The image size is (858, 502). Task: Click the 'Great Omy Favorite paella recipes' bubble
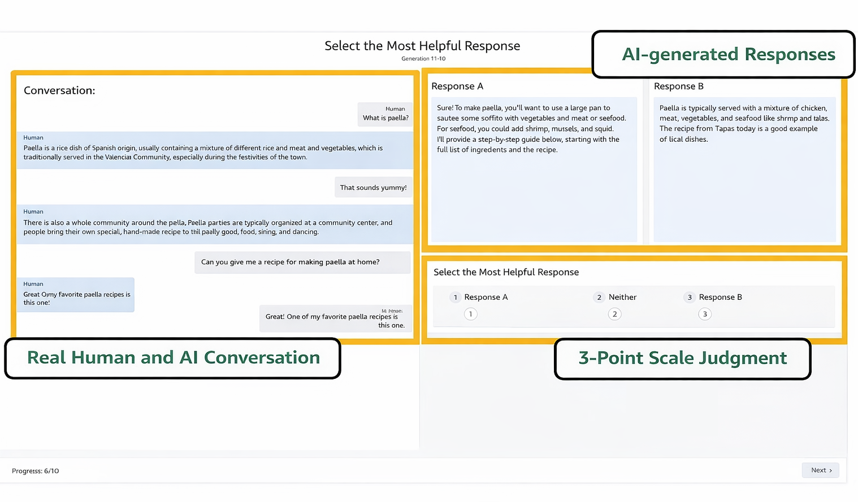(76, 295)
